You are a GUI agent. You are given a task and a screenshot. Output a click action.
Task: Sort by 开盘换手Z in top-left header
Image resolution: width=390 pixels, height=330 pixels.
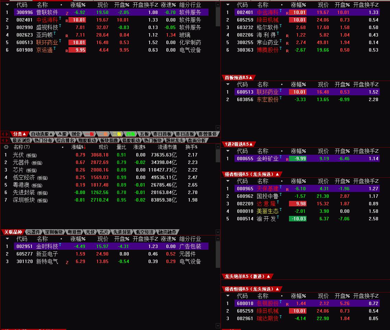[x=145, y=5]
